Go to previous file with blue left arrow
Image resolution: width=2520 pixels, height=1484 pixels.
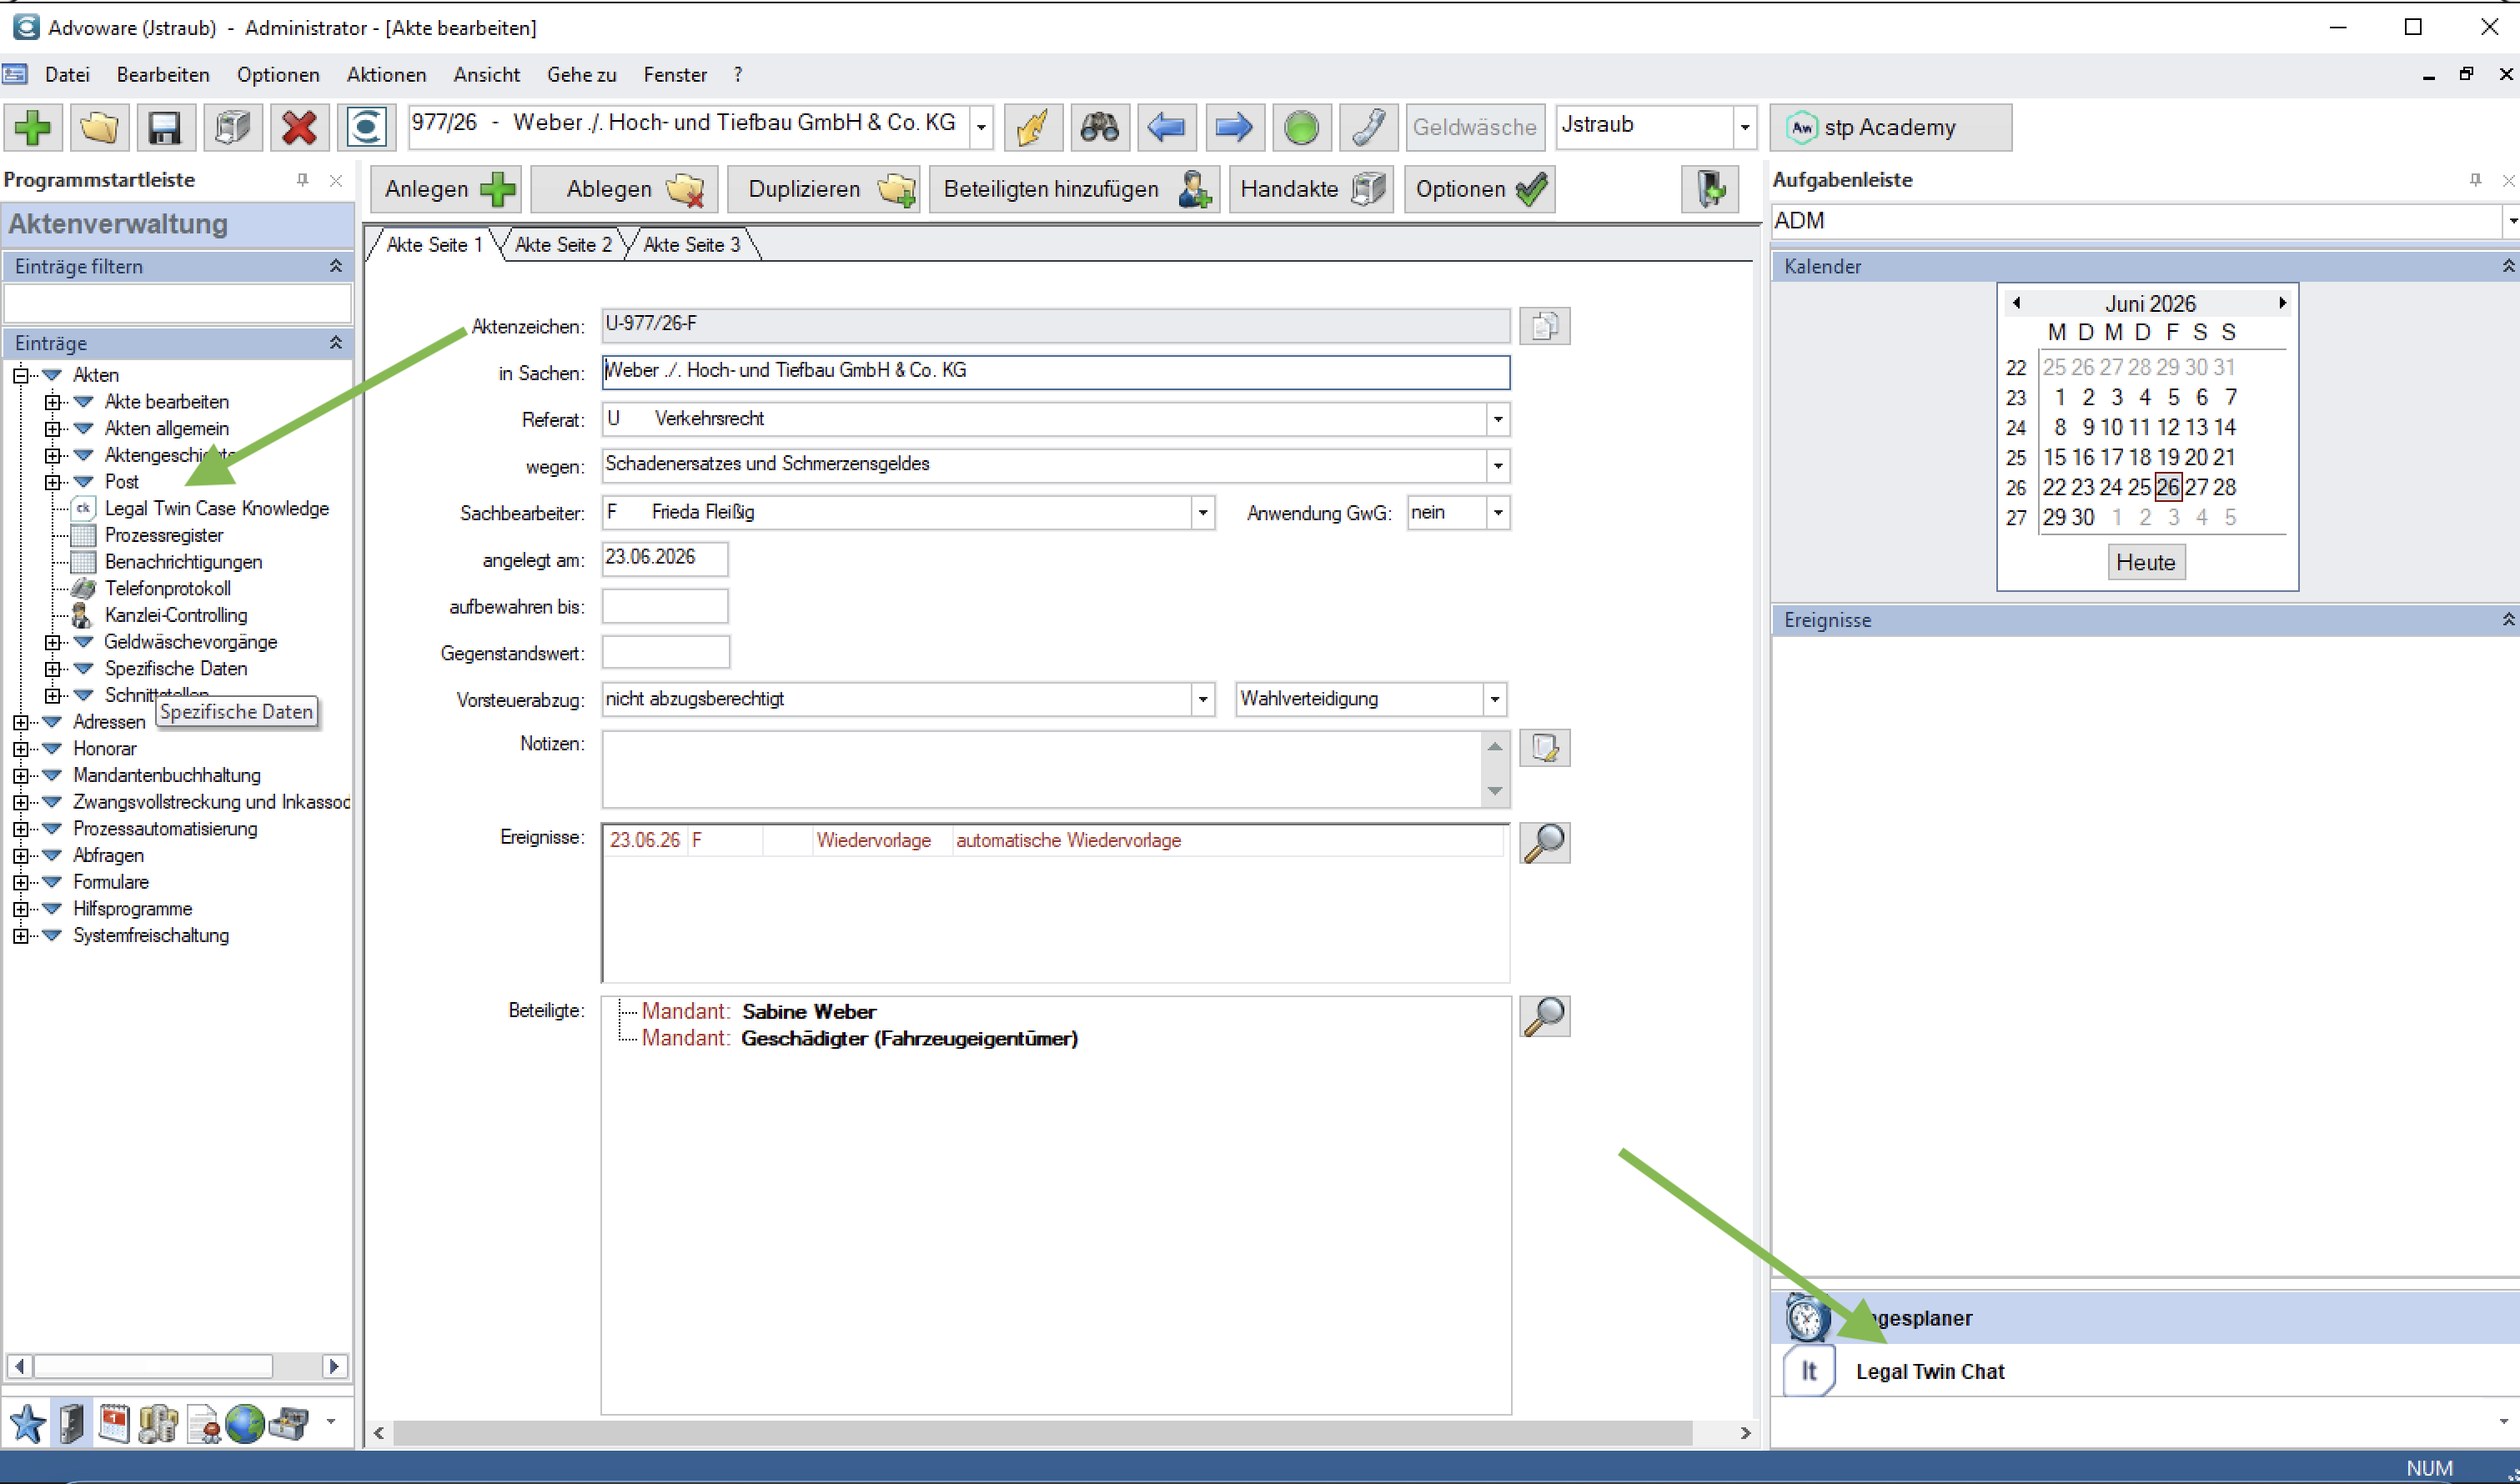1166,127
